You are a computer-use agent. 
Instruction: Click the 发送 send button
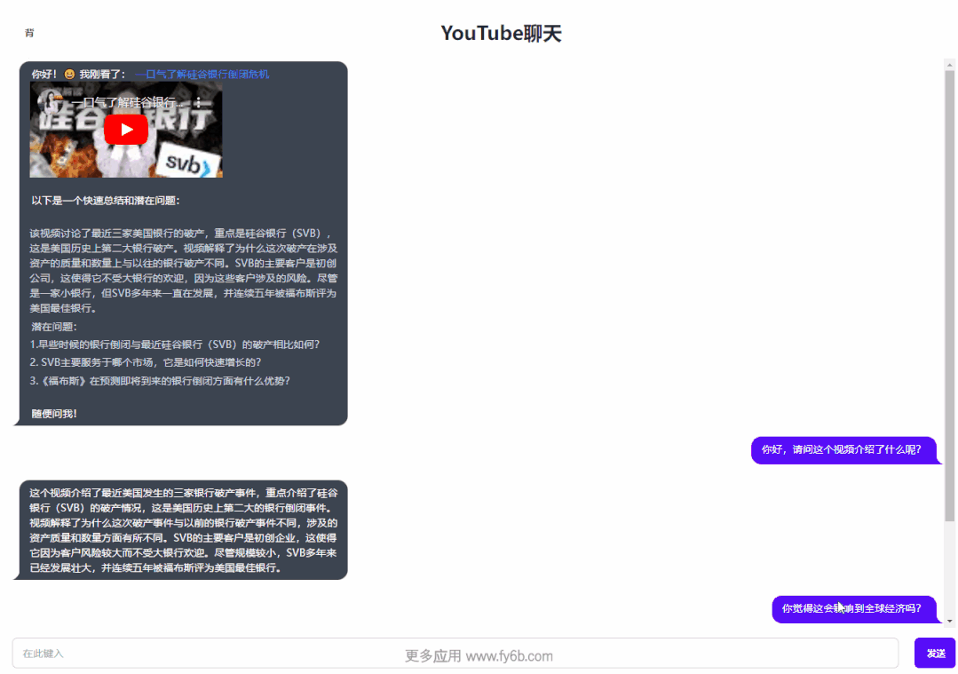[935, 654]
